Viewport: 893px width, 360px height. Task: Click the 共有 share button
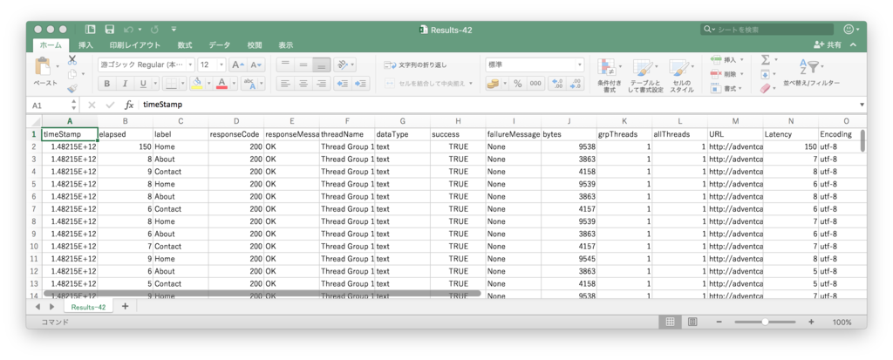point(828,45)
